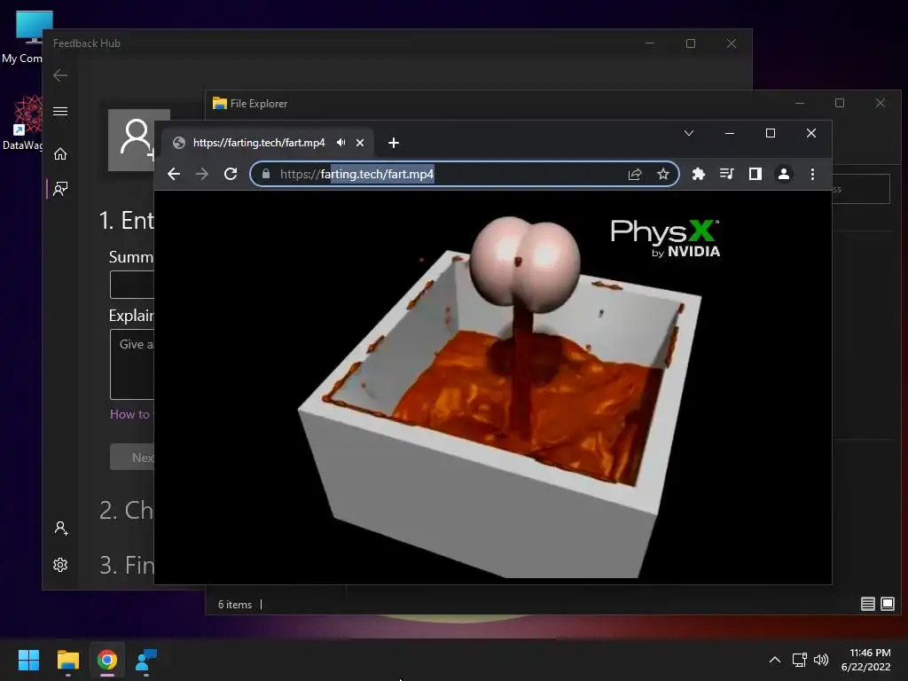Click the video playing in Chrome
Image resolution: width=908 pixels, height=681 pixels.
point(493,387)
